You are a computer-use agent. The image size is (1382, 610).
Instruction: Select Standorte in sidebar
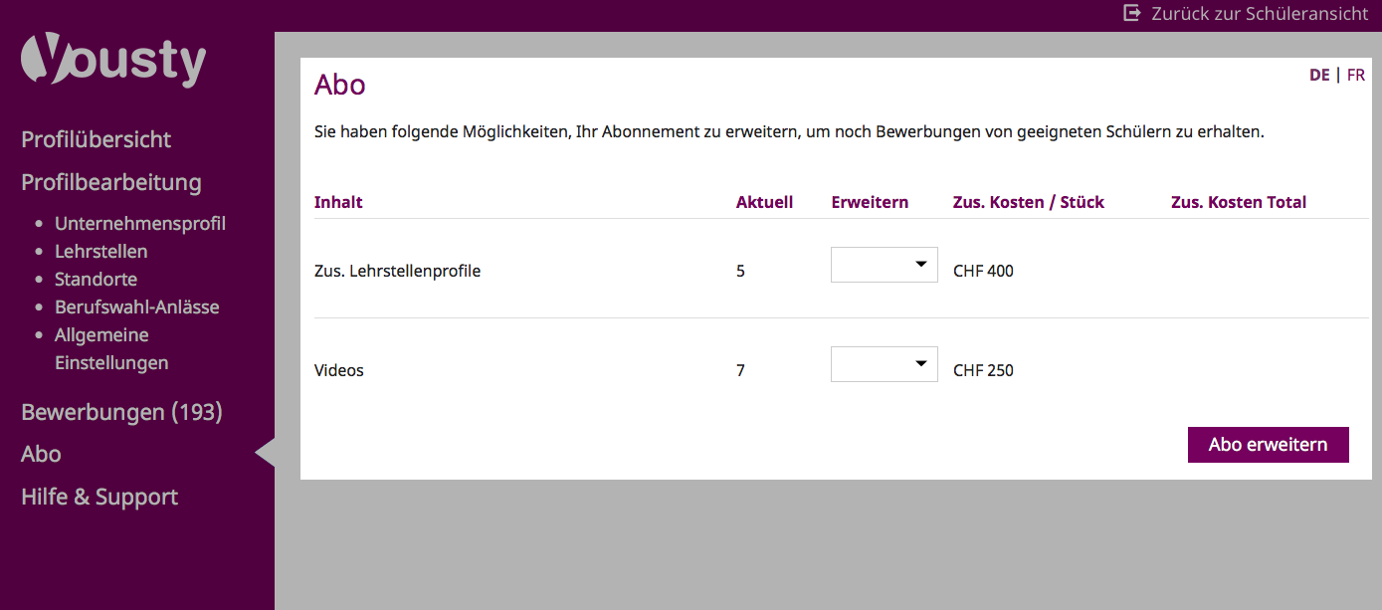pyautogui.click(x=97, y=279)
